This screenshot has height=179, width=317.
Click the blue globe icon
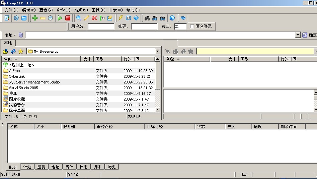(x=172, y=18)
